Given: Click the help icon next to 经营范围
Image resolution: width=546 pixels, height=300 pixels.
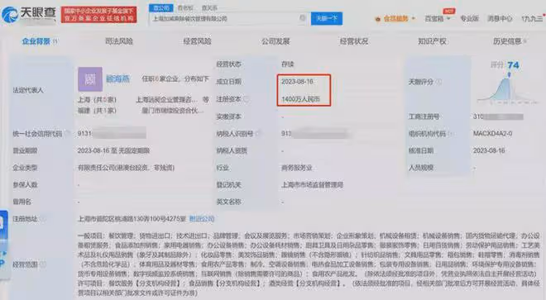Looking at the screenshot, I should coord(42,264).
